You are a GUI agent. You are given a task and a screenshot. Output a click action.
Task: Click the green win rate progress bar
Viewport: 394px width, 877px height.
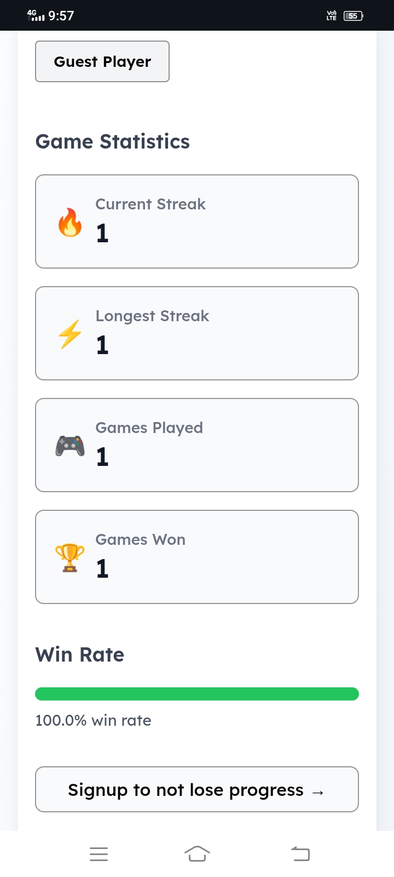[197, 694]
